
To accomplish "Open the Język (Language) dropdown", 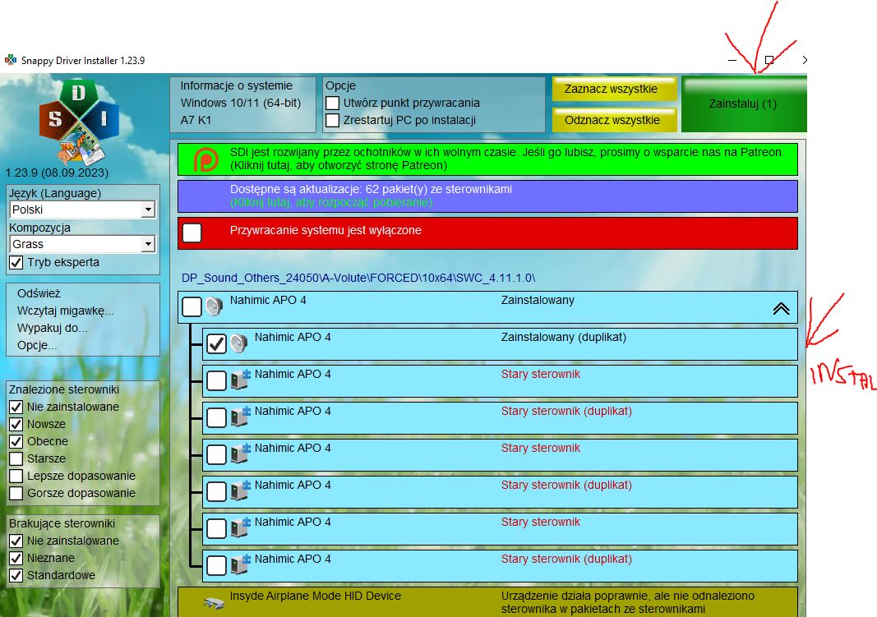I will pos(147,210).
